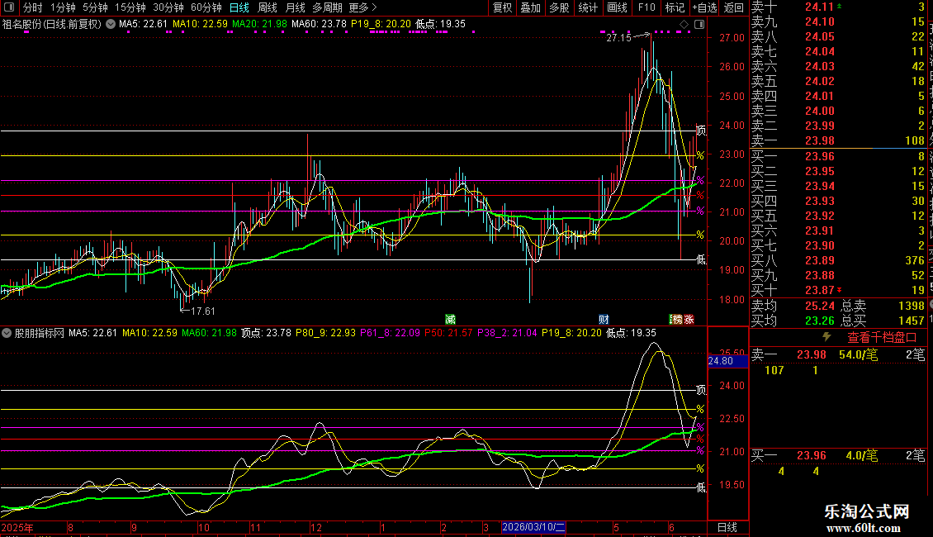933x537 pixels.
Task: Open 查看千档盘口 link
Action: click(x=882, y=338)
